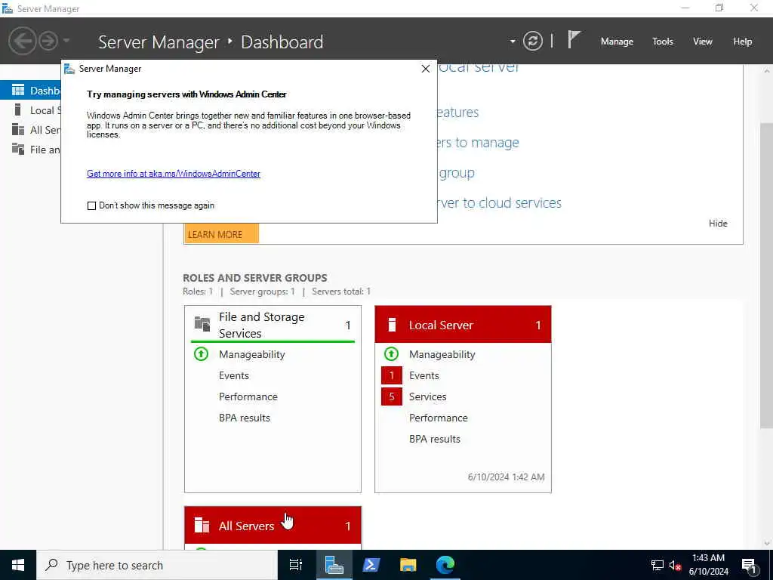Open BPA results in the Local Server tile
The width and height of the screenshot is (773, 580).
(435, 439)
